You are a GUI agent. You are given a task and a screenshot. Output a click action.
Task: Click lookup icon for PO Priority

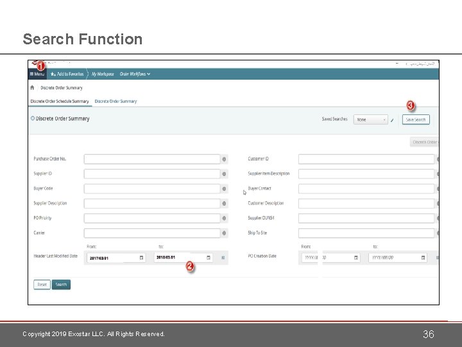[x=224, y=218]
